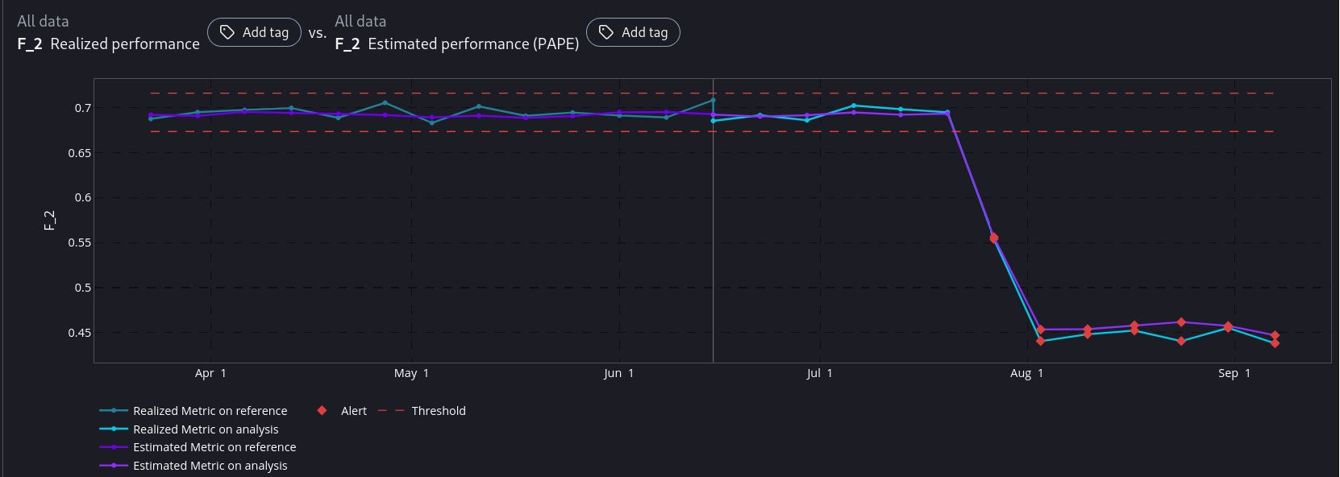Toggle the Threshold legend entry

point(438,411)
